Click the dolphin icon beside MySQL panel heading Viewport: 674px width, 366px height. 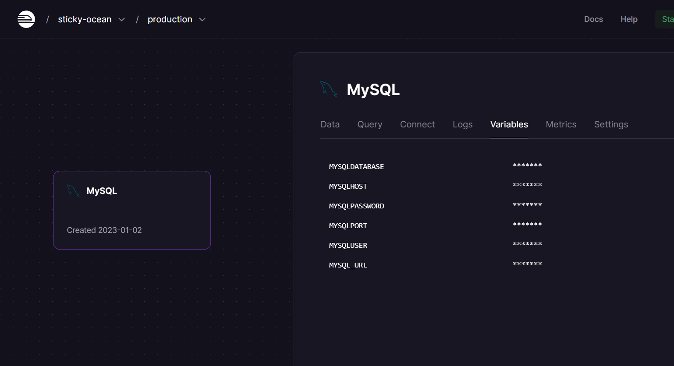point(329,89)
